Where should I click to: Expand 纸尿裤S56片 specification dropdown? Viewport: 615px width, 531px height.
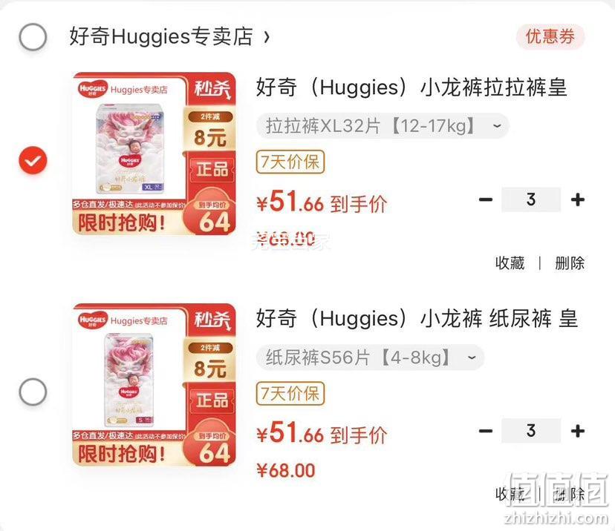pyautogui.click(x=370, y=357)
